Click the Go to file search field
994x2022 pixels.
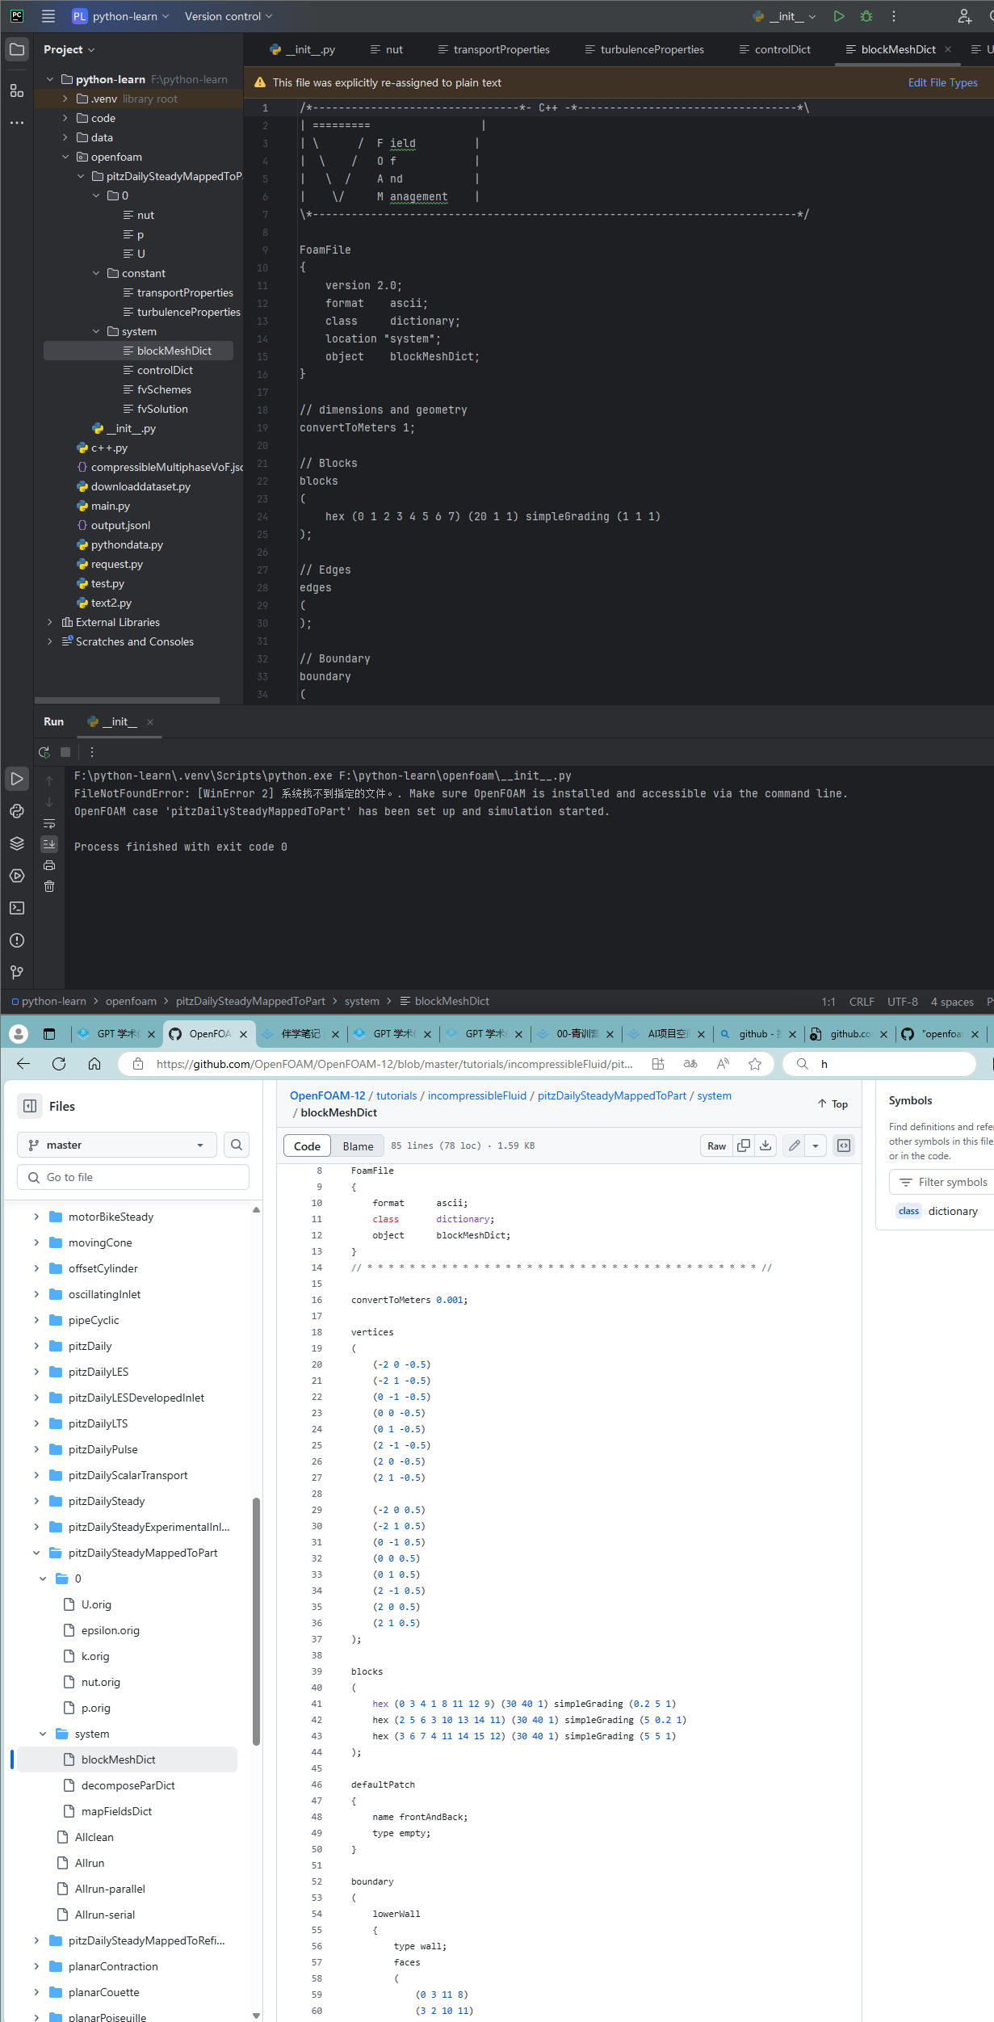(x=133, y=1177)
